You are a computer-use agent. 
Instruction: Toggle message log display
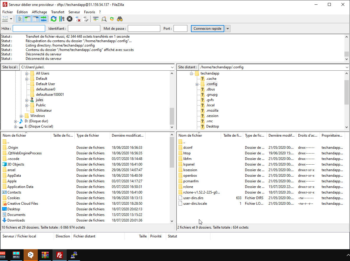[20, 19]
